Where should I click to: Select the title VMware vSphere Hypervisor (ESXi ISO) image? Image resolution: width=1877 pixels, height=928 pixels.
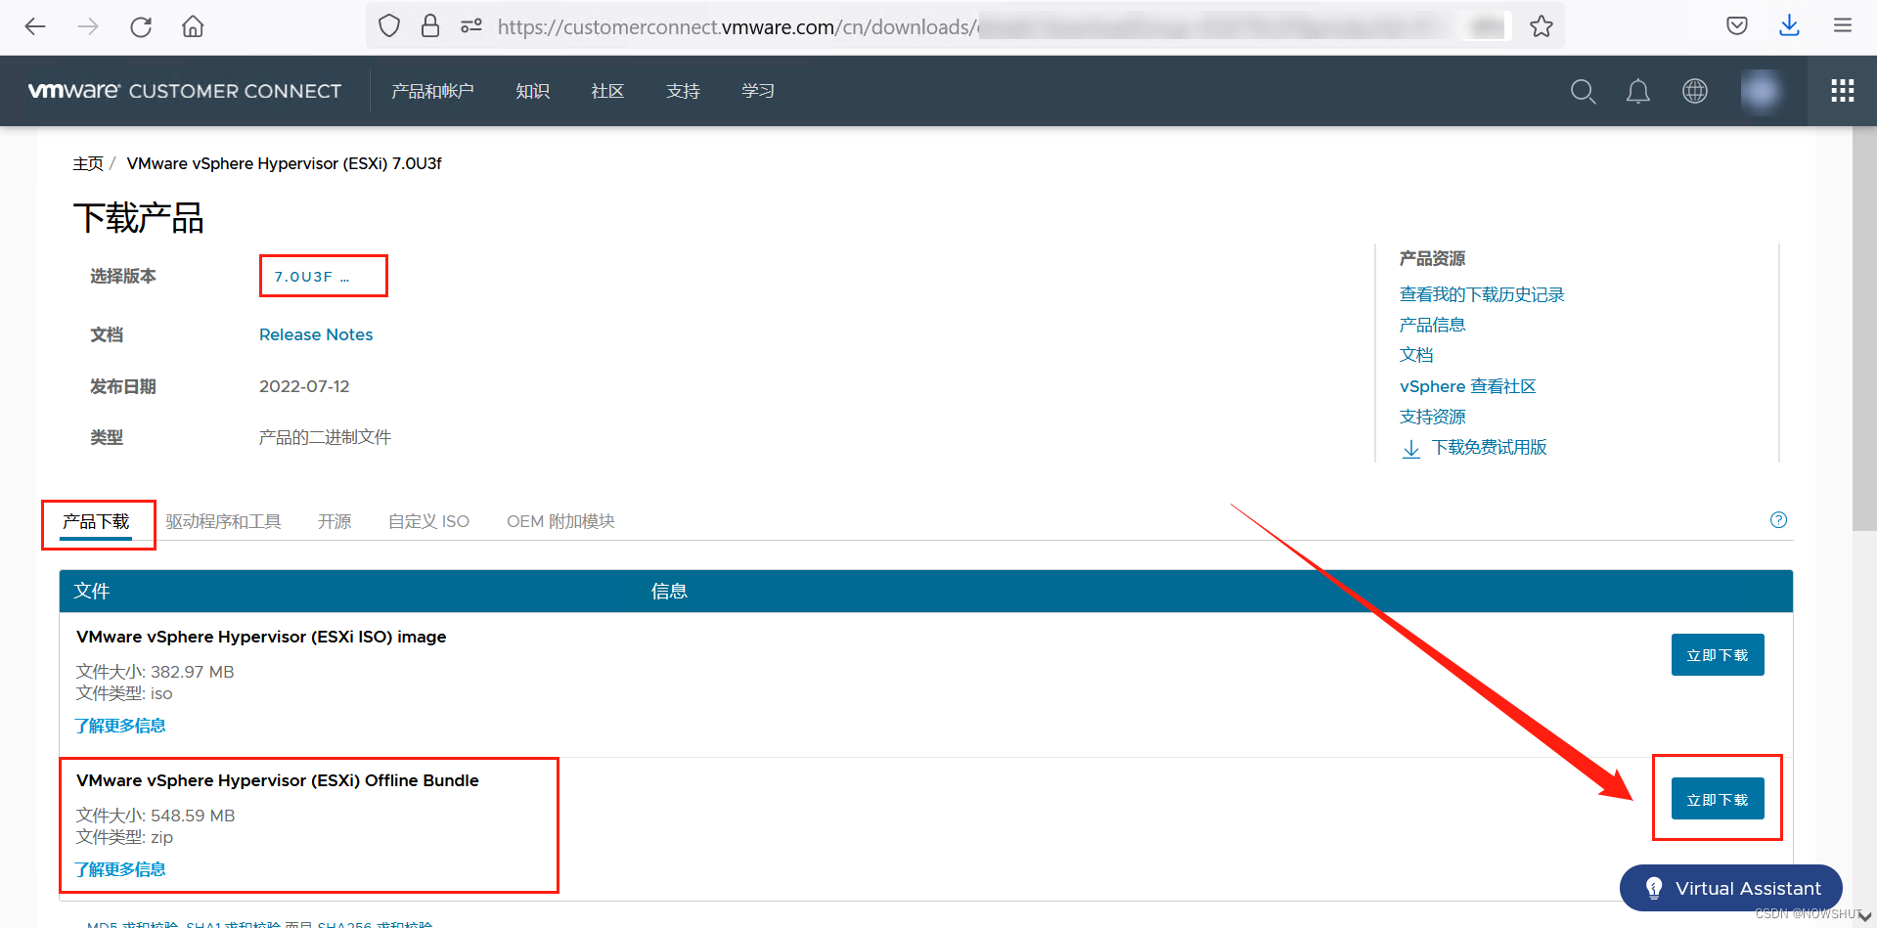click(261, 637)
